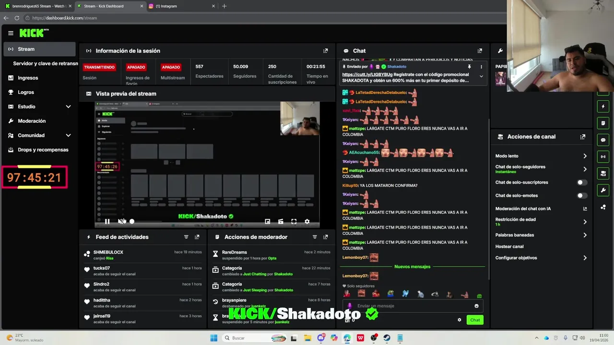Expand Configurar objetivos settings

pos(585,258)
